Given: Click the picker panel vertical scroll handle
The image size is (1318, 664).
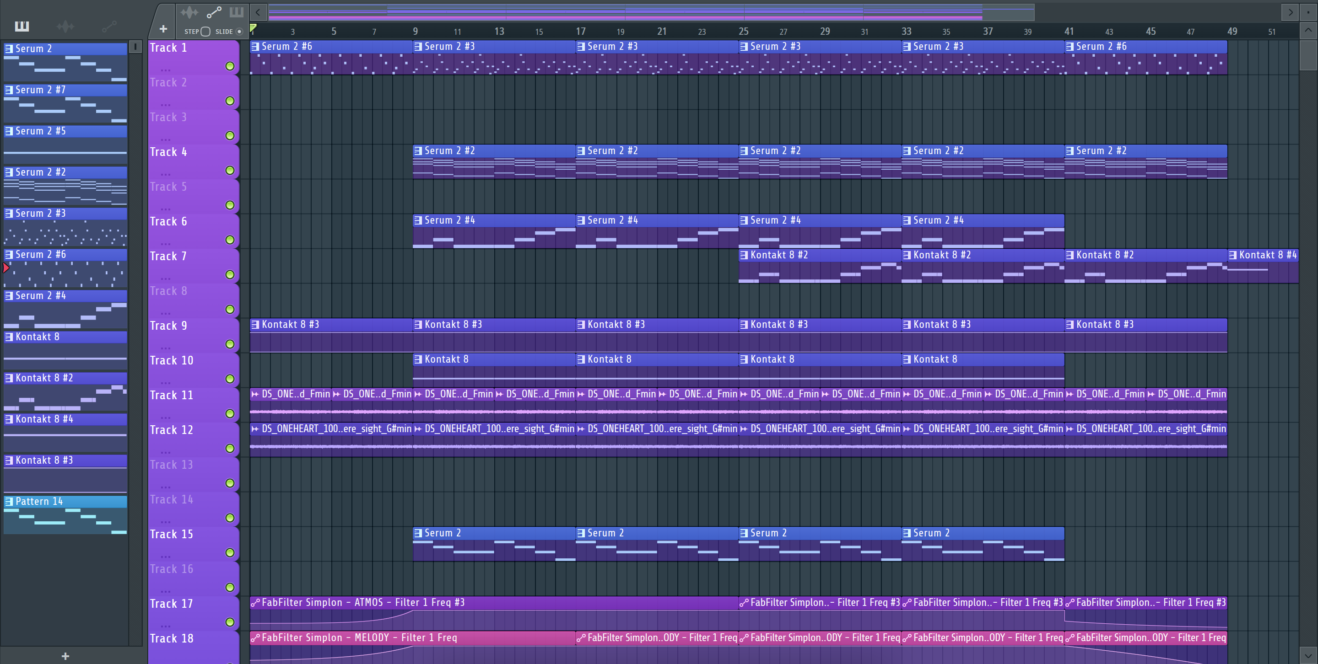Looking at the screenshot, I should pos(135,47).
